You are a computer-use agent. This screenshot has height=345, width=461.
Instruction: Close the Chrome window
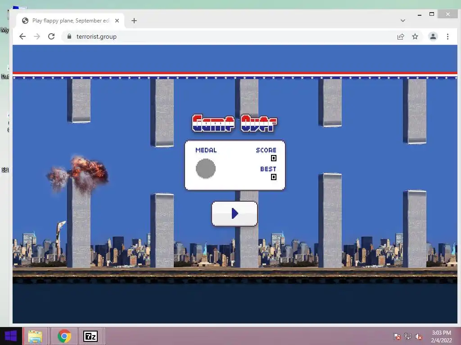[x=447, y=14]
